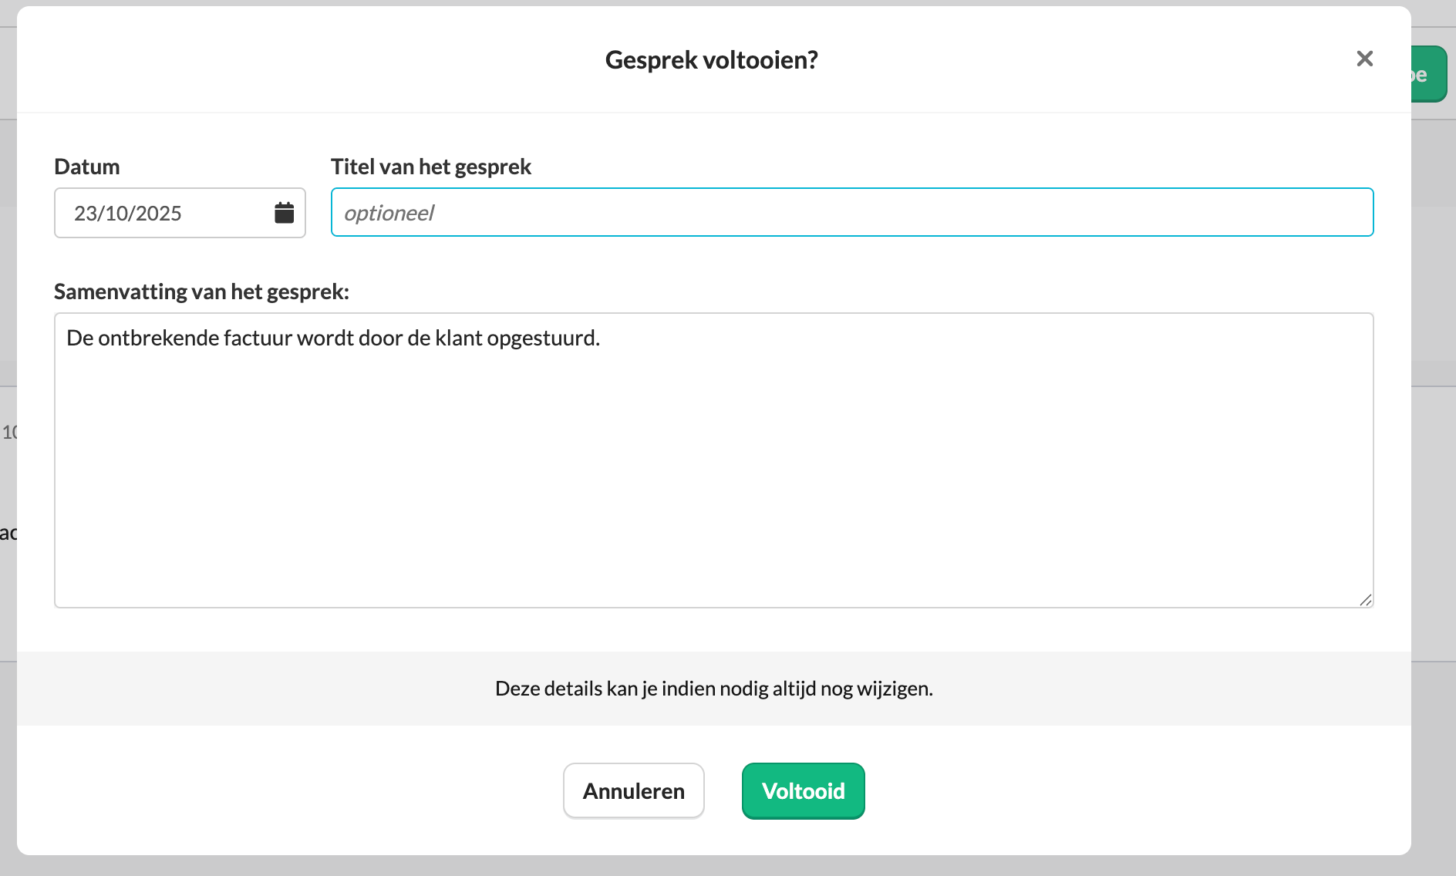
Task: Click the gray footer bar of the dialog
Action: pyautogui.click(x=231, y=688)
